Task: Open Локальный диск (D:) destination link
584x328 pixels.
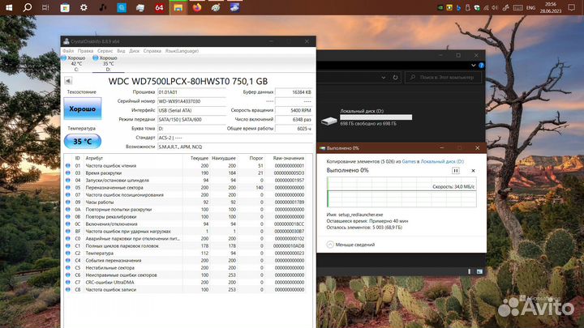Action: (x=442, y=161)
